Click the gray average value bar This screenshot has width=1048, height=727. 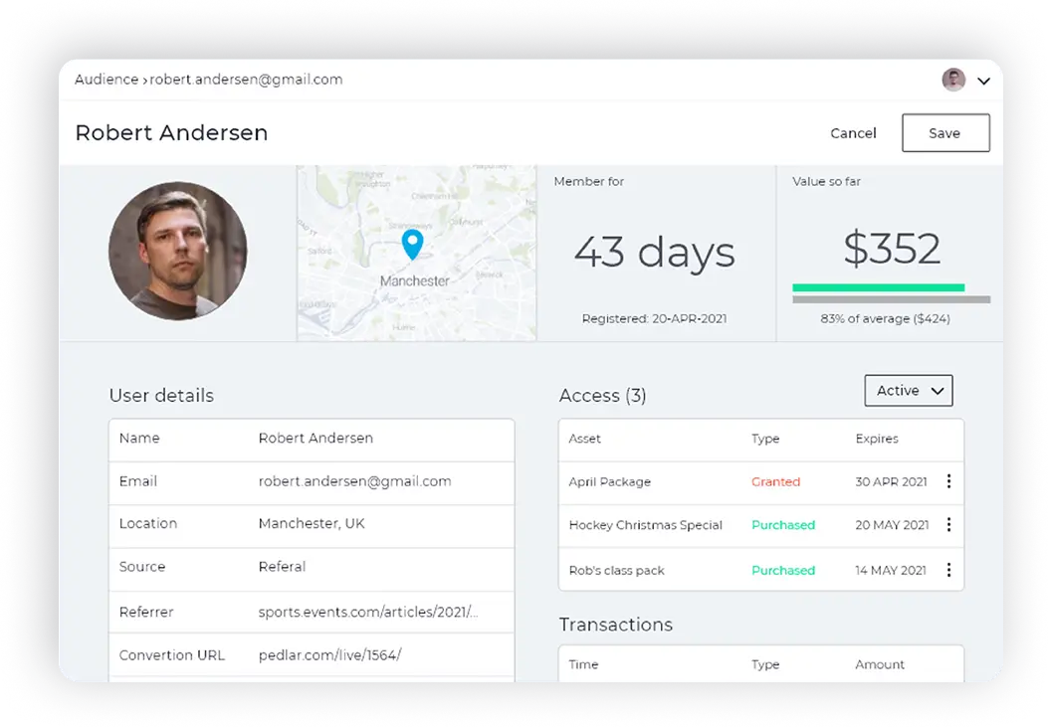point(891,299)
